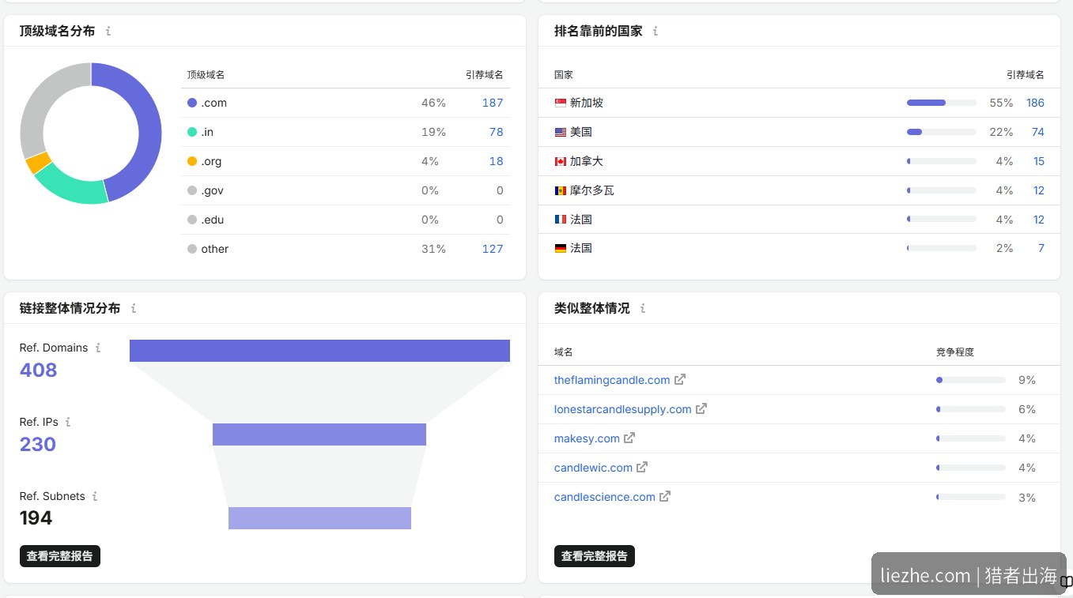1073x598 pixels.
Task: Open external link icon for candlescience.com
Action: pyautogui.click(x=665, y=496)
